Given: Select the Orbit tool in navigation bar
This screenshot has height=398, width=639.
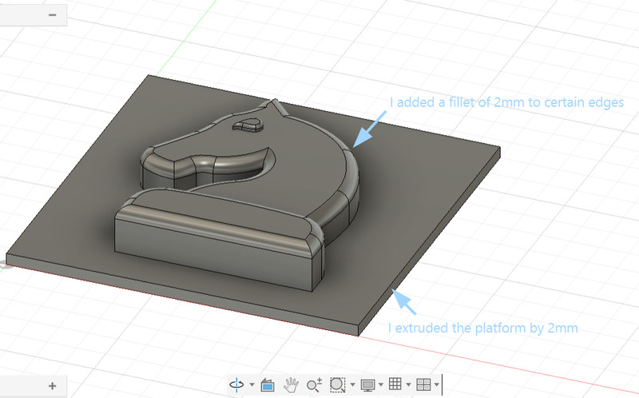Looking at the screenshot, I should [x=236, y=384].
